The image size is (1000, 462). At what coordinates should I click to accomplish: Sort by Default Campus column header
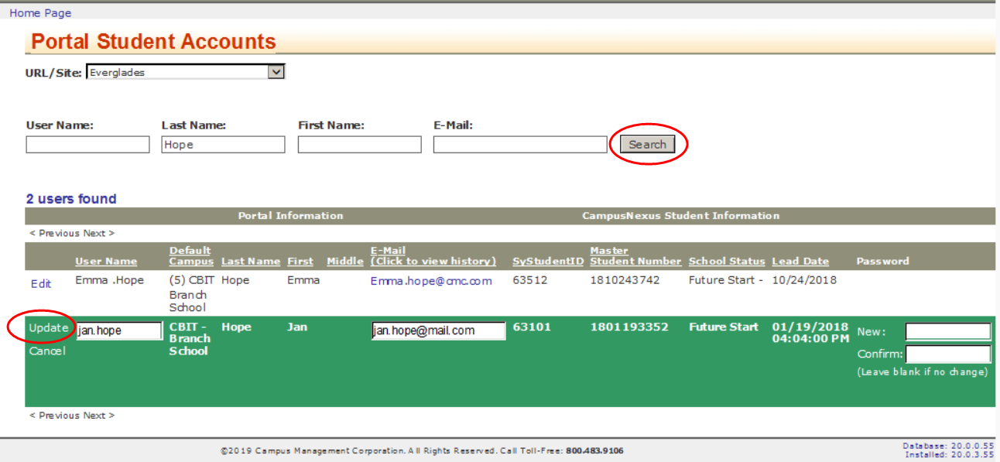point(191,256)
